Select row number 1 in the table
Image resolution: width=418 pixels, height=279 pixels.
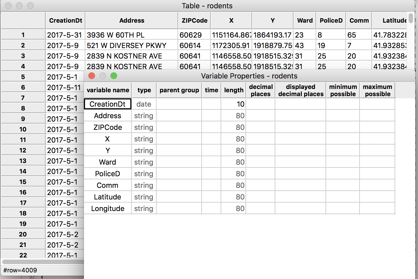click(x=23, y=35)
